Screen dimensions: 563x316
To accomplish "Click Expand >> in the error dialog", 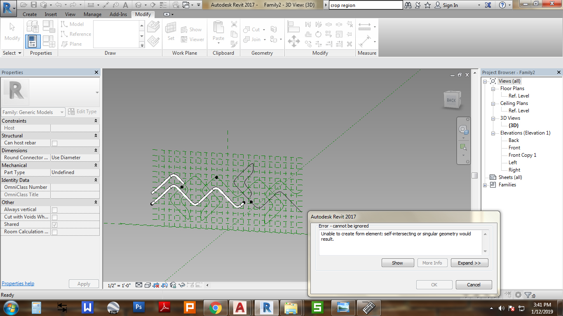I will point(469,263).
